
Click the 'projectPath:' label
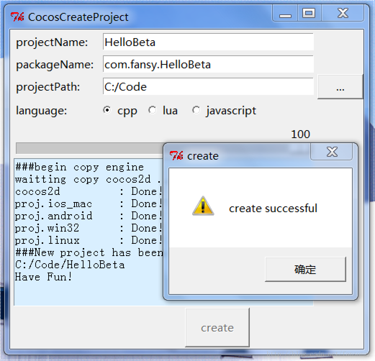(x=48, y=87)
